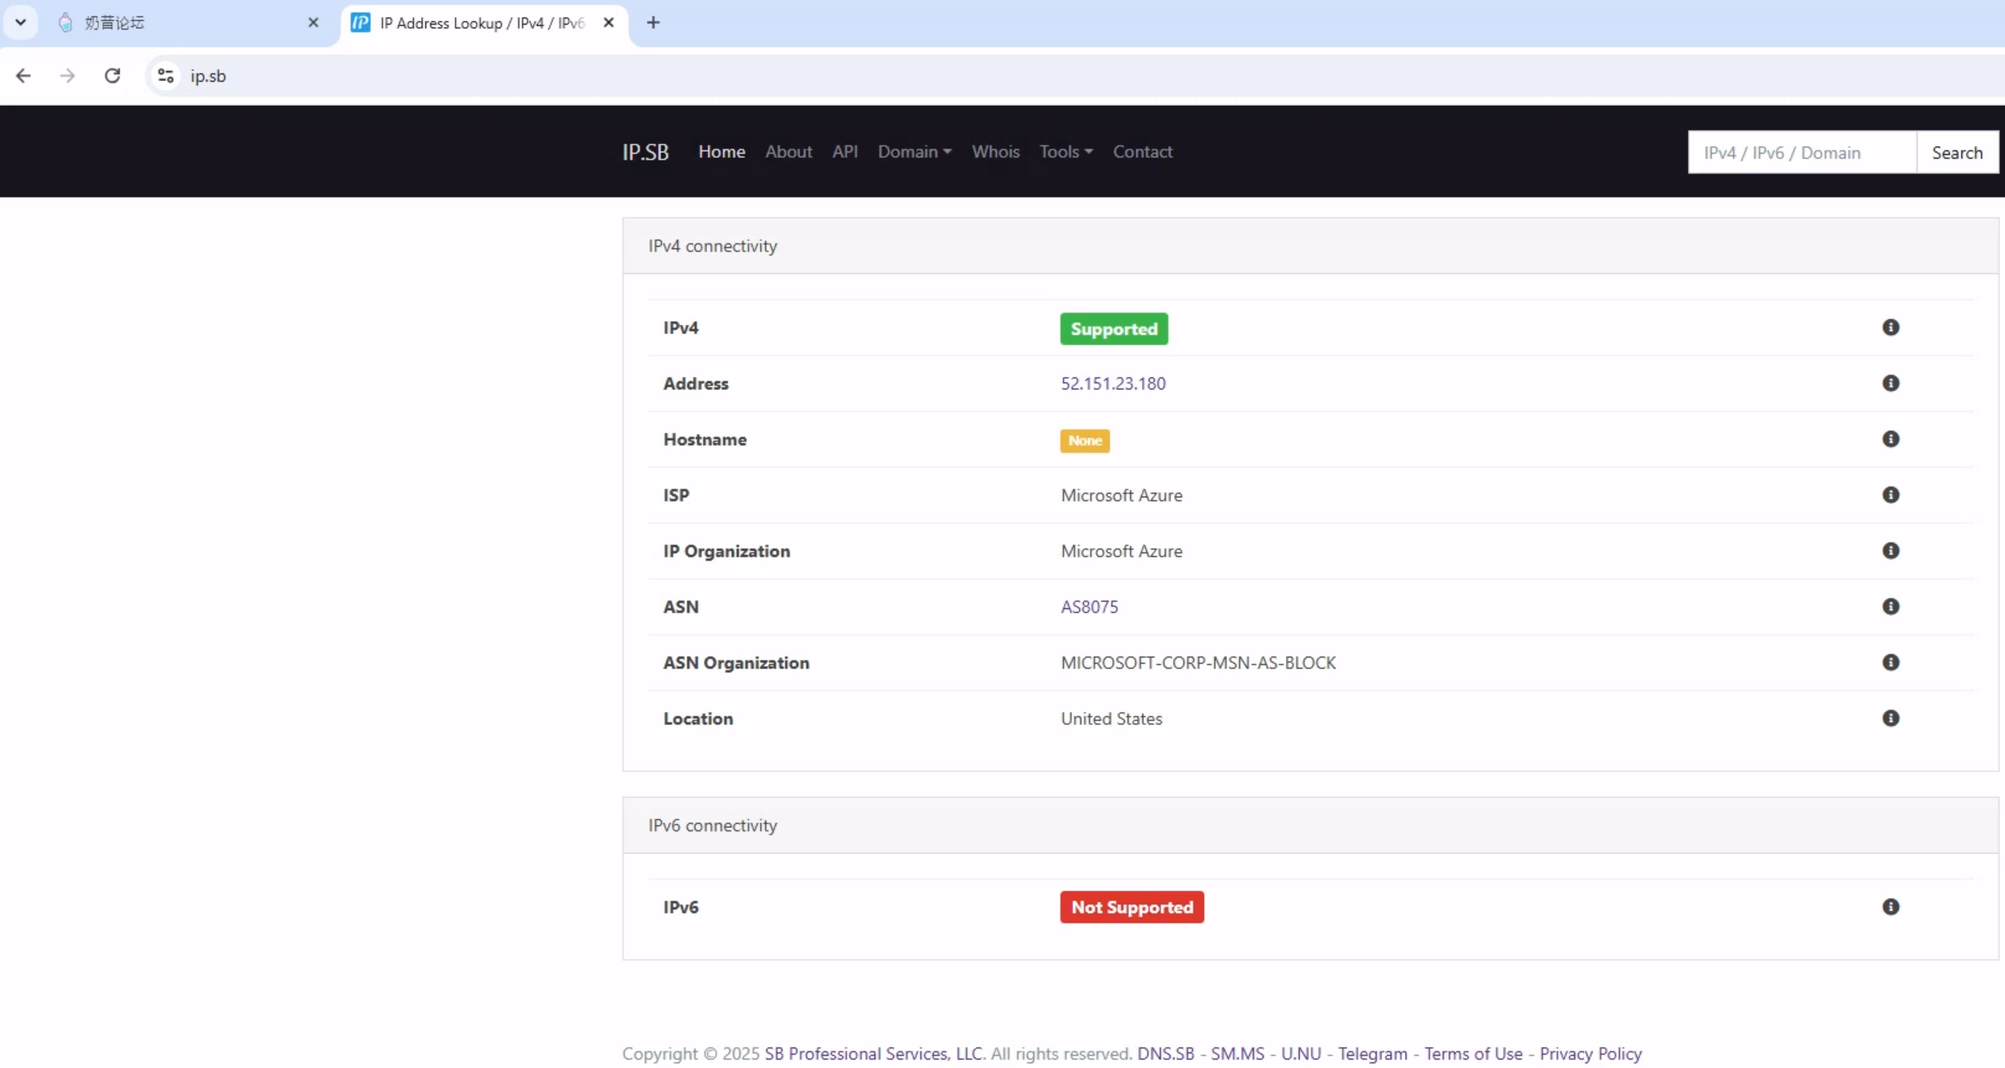
Task: Focus the IPv4 / IPv6 / Domain search field
Action: pos(1801,152)
